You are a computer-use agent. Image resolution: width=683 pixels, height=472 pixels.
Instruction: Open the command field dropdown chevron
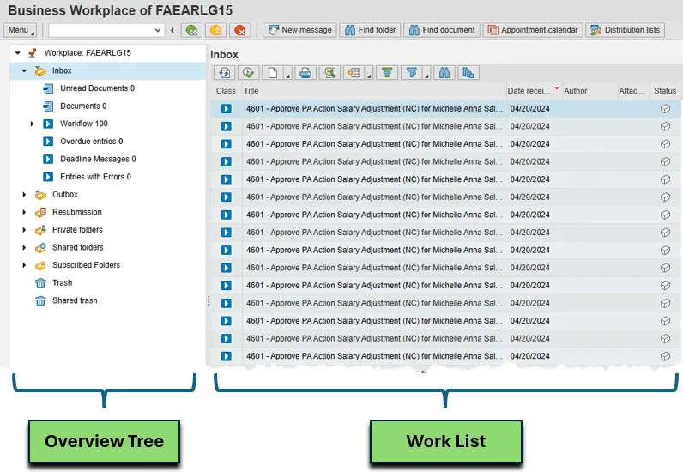[158, 30]
